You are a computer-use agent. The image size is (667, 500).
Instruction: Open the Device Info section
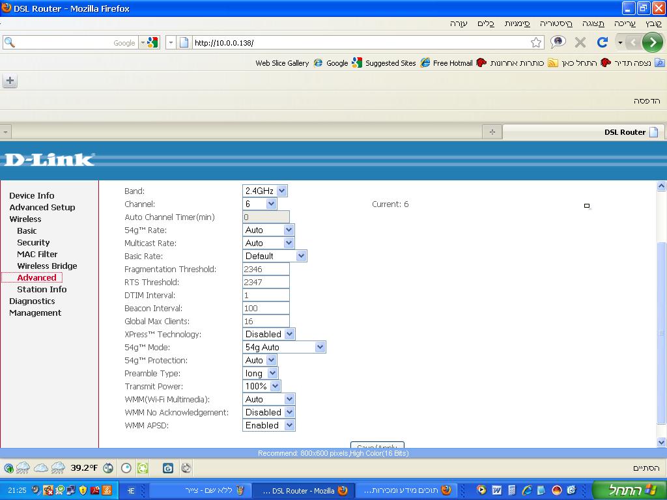tap(32, 195)
